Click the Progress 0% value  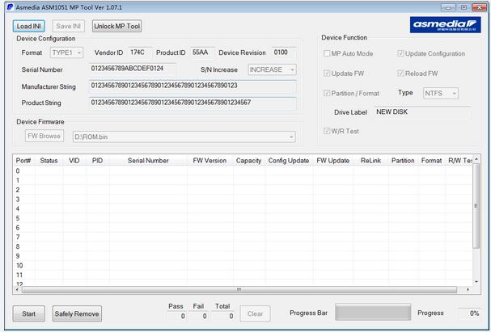[x=469, y=313]
